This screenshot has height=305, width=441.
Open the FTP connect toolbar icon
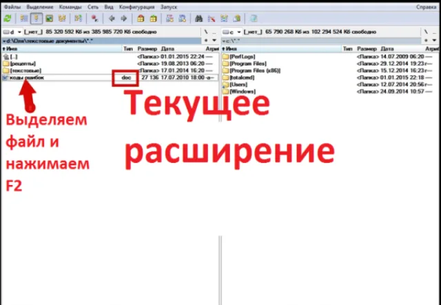(170, 19)
